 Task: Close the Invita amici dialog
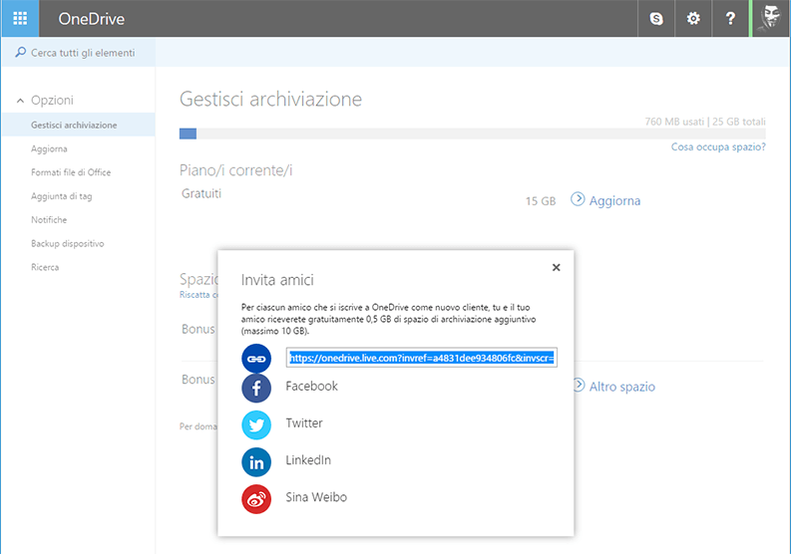pos(556,267)
